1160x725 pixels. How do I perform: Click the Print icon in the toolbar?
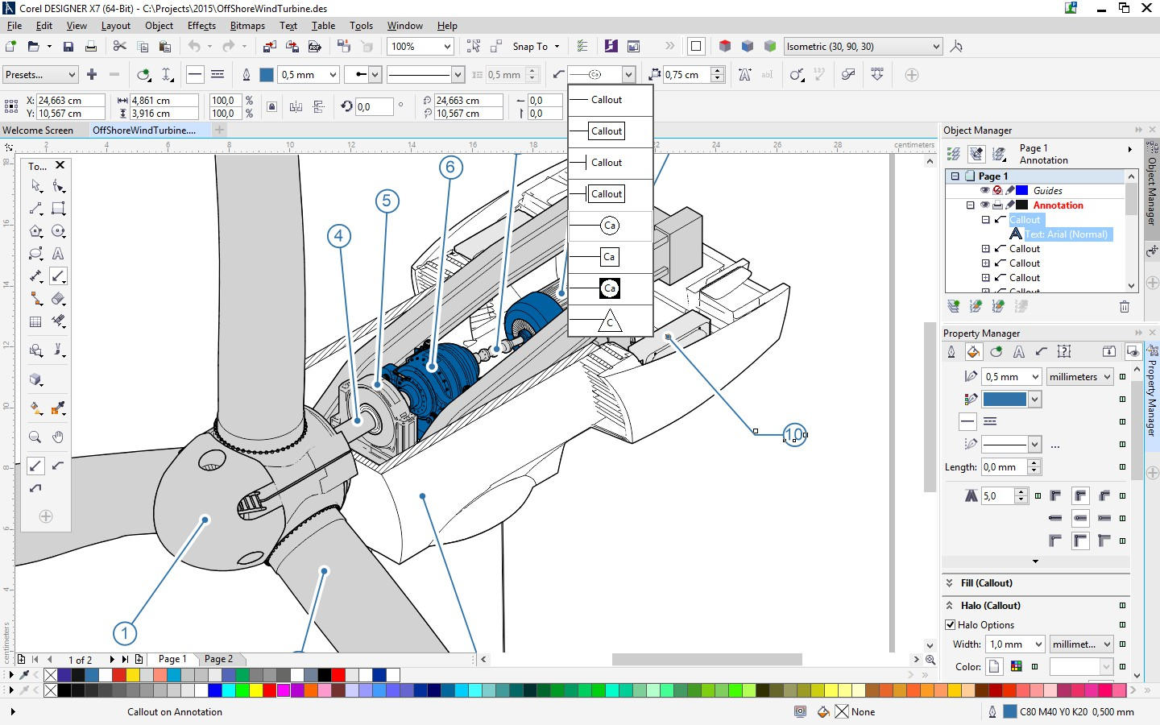91,47
